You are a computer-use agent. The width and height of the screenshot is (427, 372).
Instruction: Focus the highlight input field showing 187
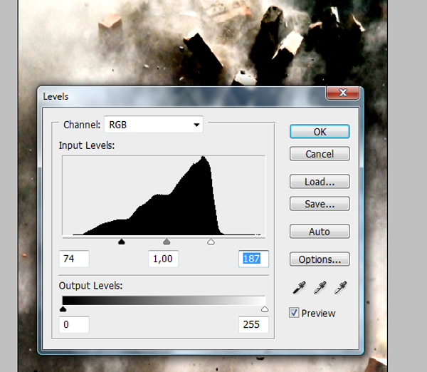pos(253,259)
